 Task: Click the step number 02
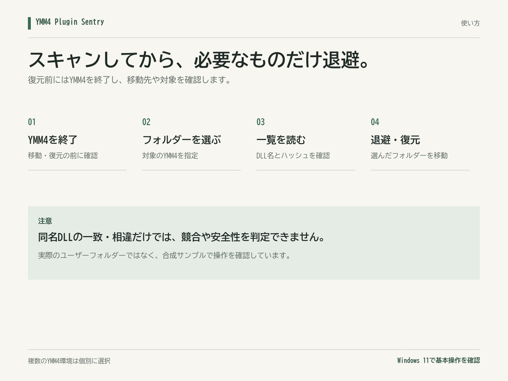146,122
